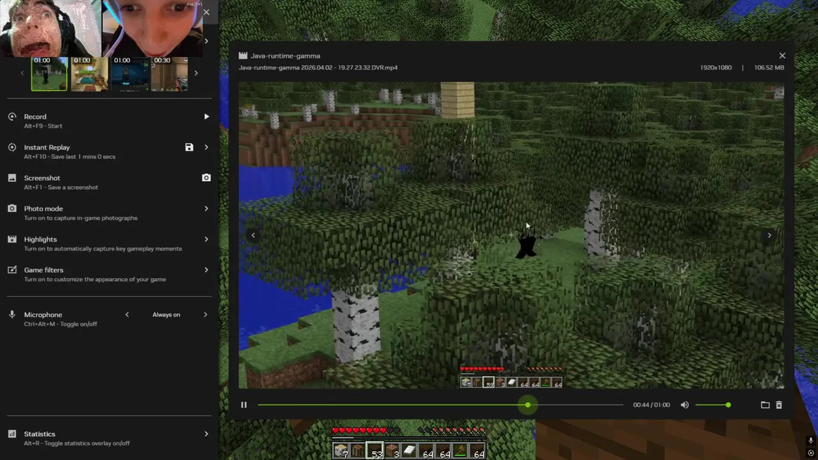818x460 pixels.
Task: Expand Instant Replay options chevron
Action: tap(206, 148)
